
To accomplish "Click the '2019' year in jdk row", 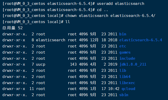I will click(113, 64).
